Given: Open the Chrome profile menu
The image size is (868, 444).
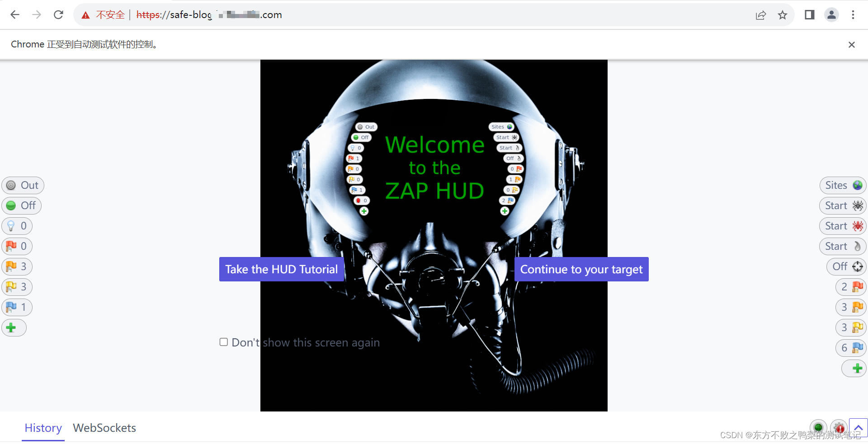Looking at the screenshot, I should [831, 15].
